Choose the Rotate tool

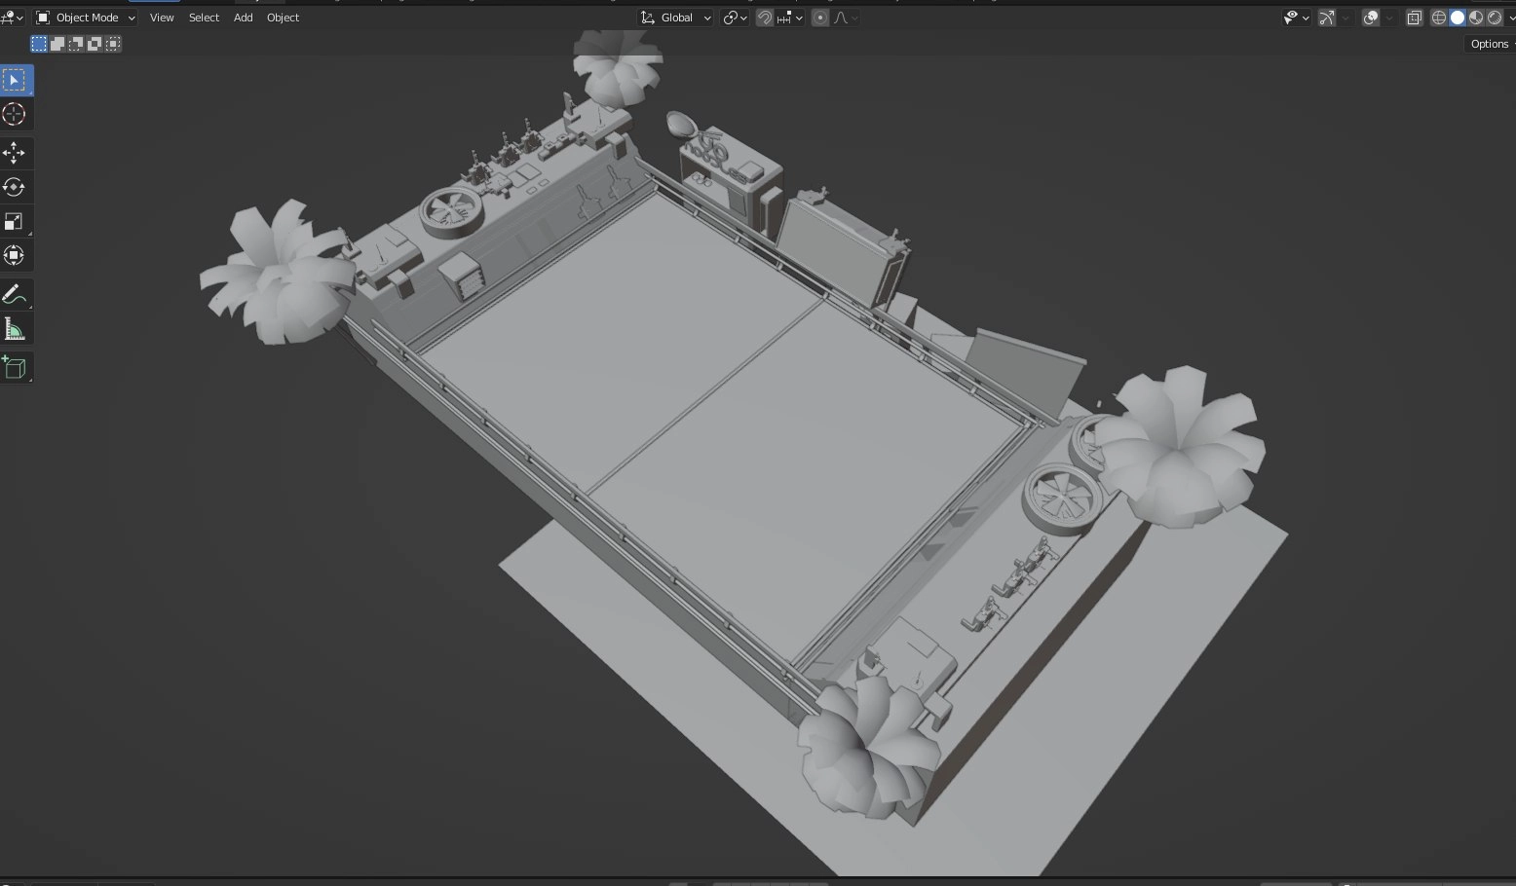(15, 187)
